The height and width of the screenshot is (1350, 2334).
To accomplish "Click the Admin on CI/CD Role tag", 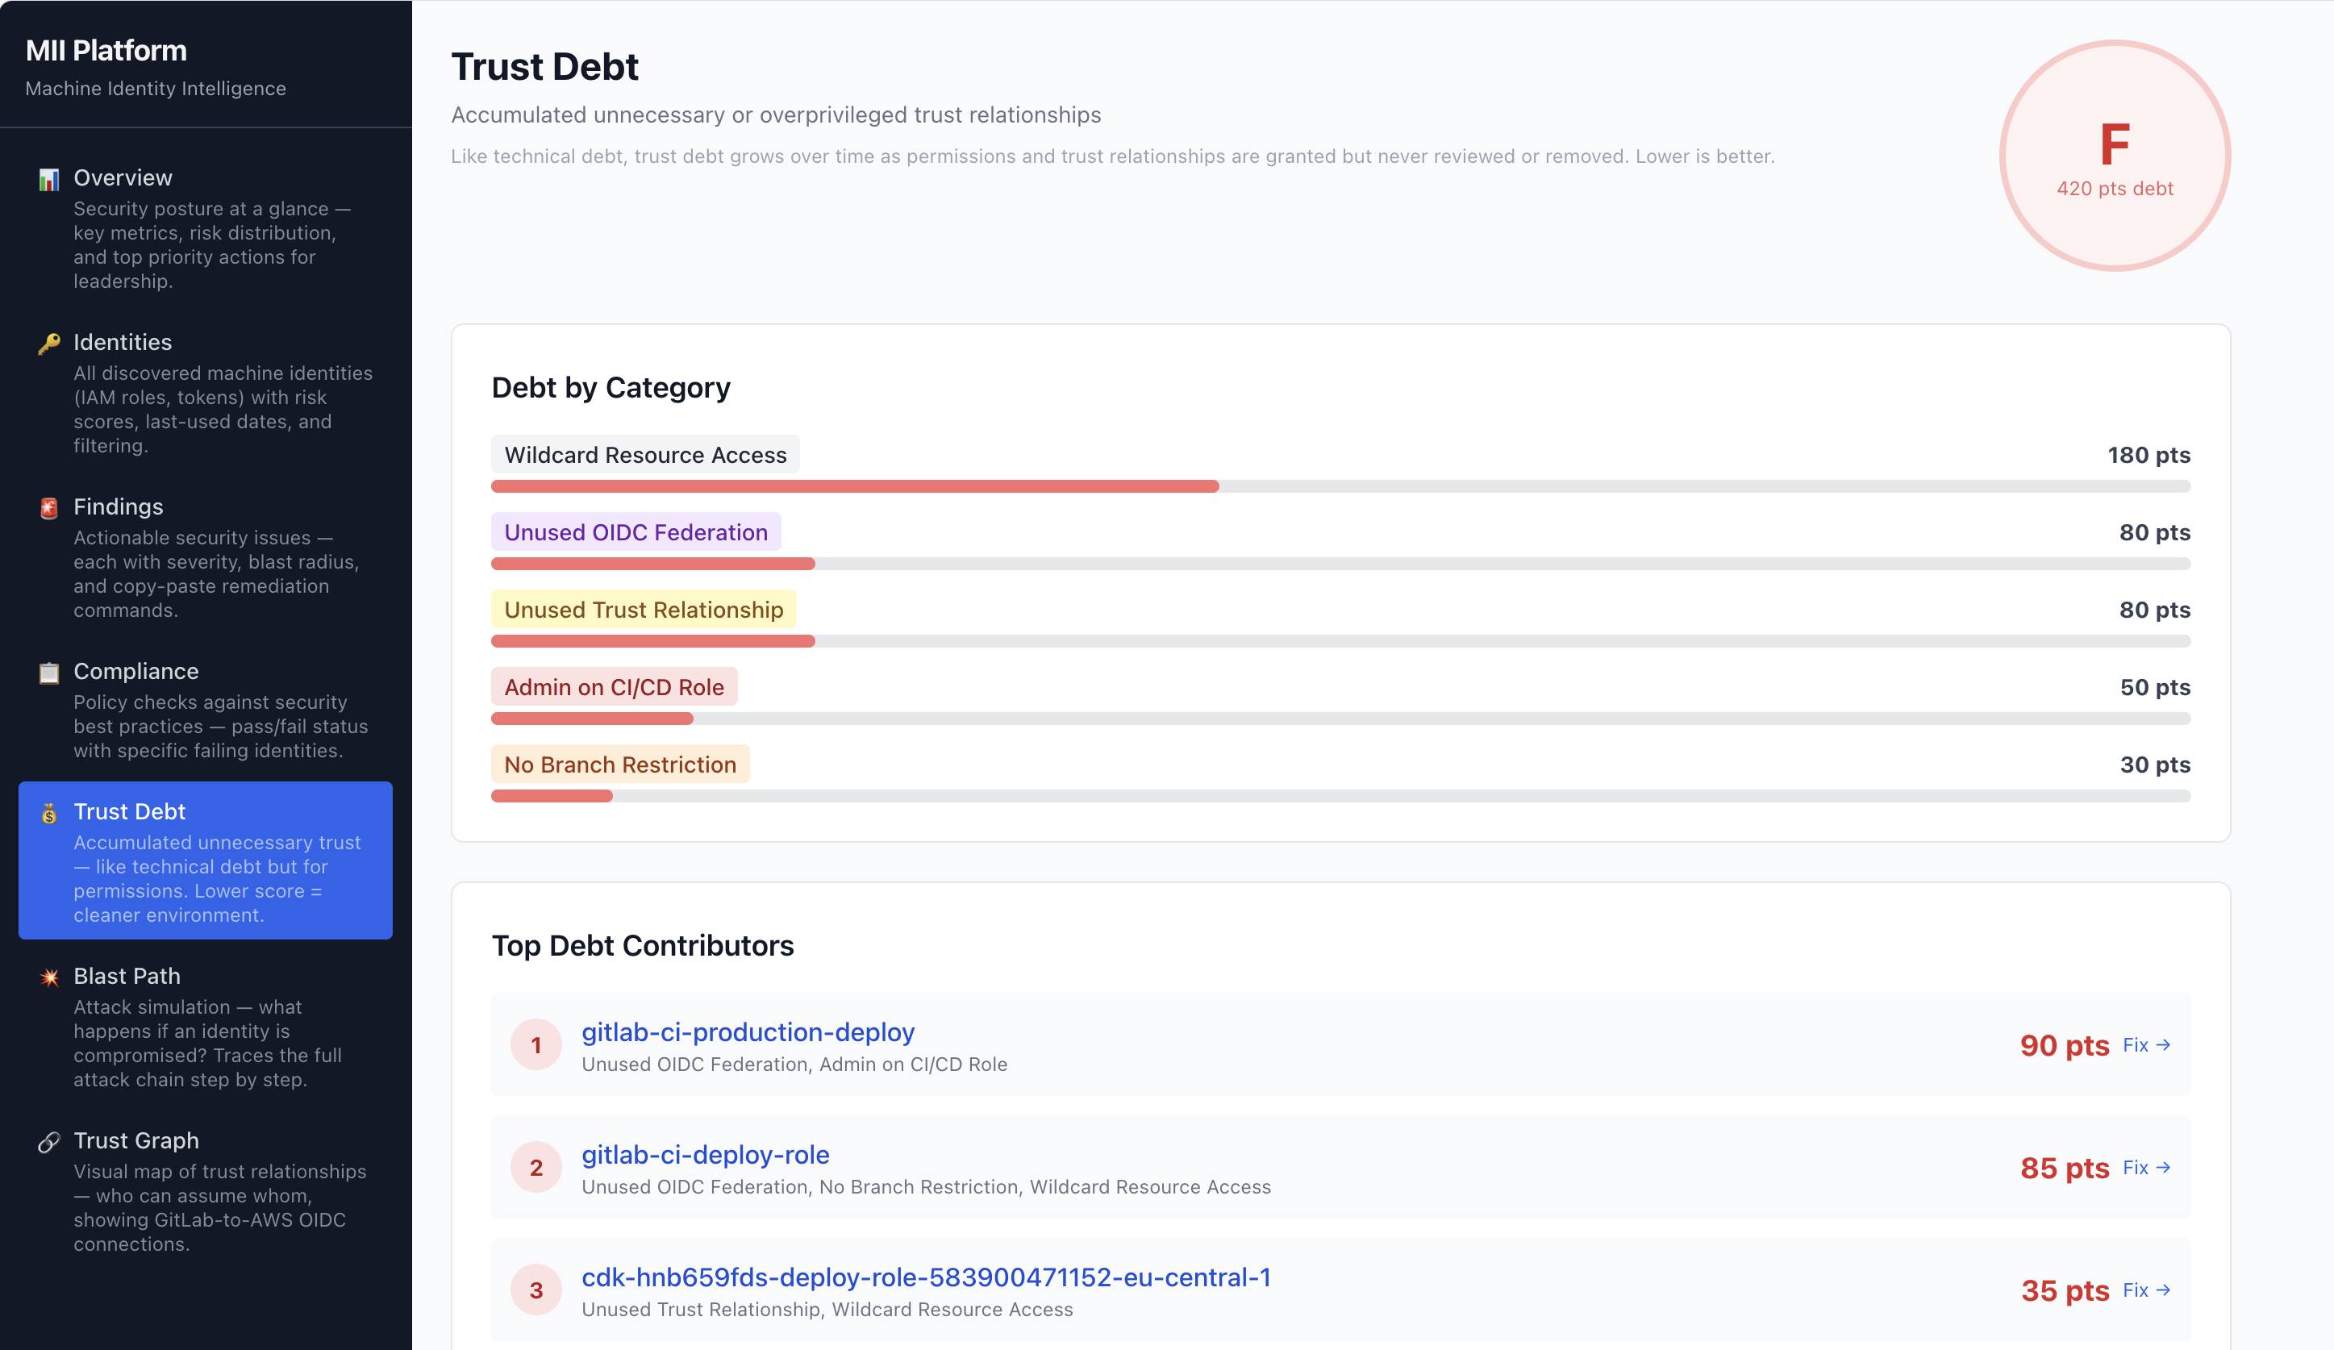I will click(x=614, y=687).
